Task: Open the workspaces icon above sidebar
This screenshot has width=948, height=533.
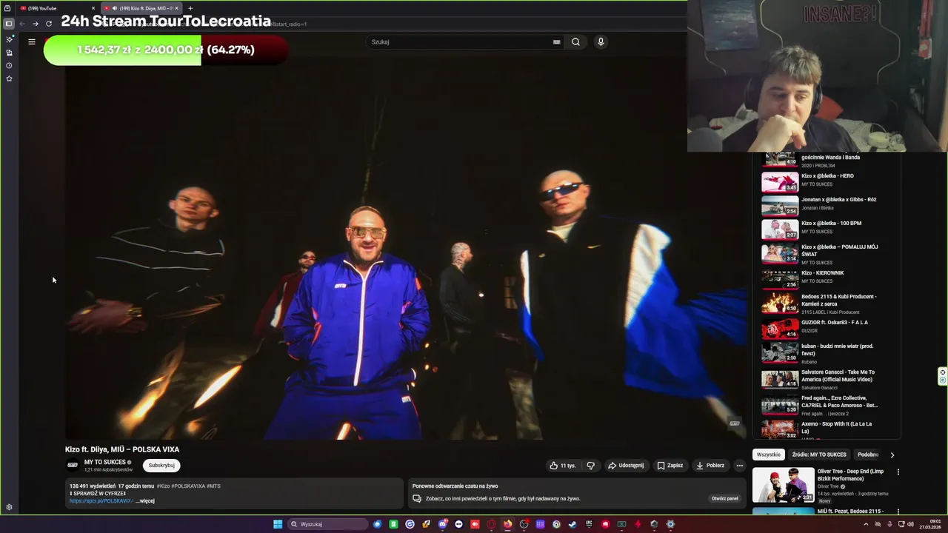Action: pyautogui.click(x=7, y=8)
